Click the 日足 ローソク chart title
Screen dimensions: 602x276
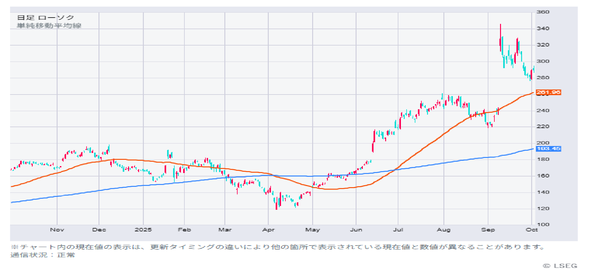pyautogui.click(x=46, y=18)
